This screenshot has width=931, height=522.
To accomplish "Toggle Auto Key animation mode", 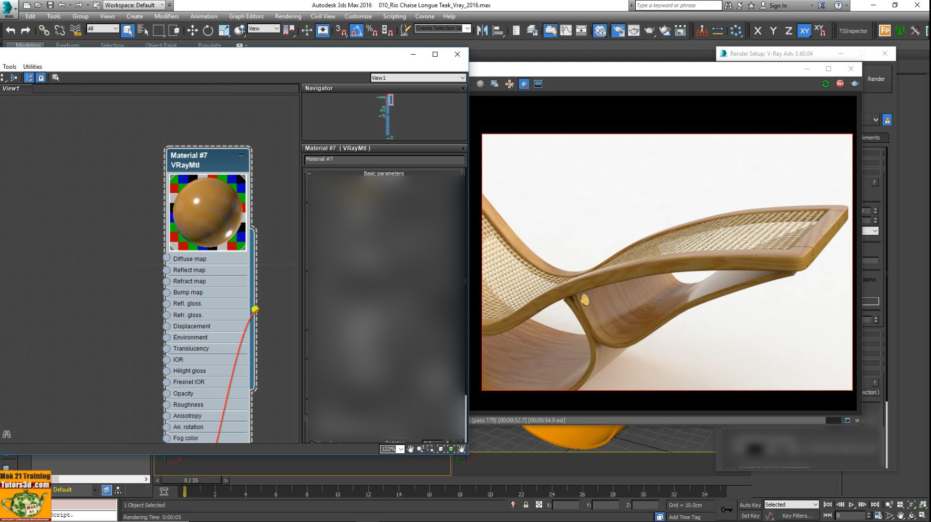I will (x=750, y=505).
